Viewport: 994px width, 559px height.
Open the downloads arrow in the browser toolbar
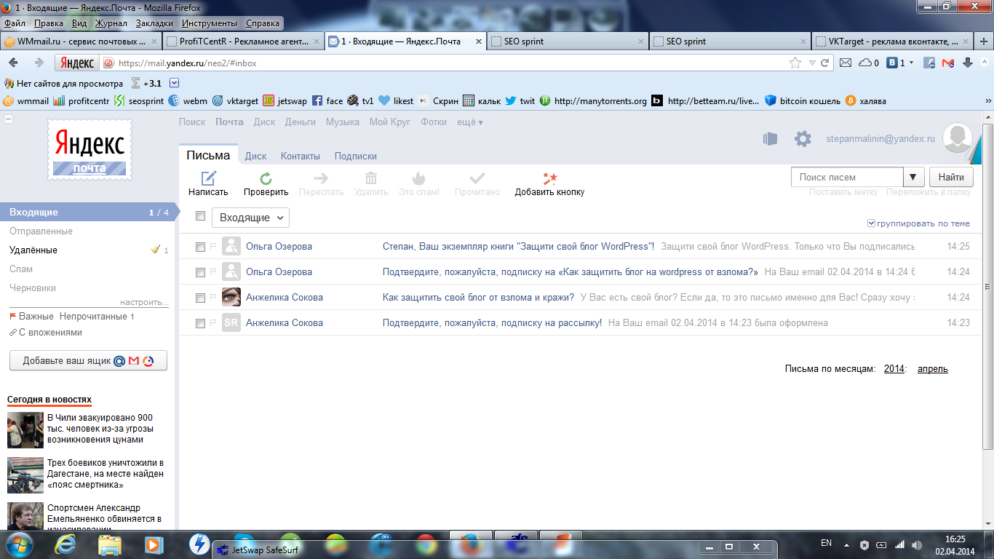tap(968, 63)
